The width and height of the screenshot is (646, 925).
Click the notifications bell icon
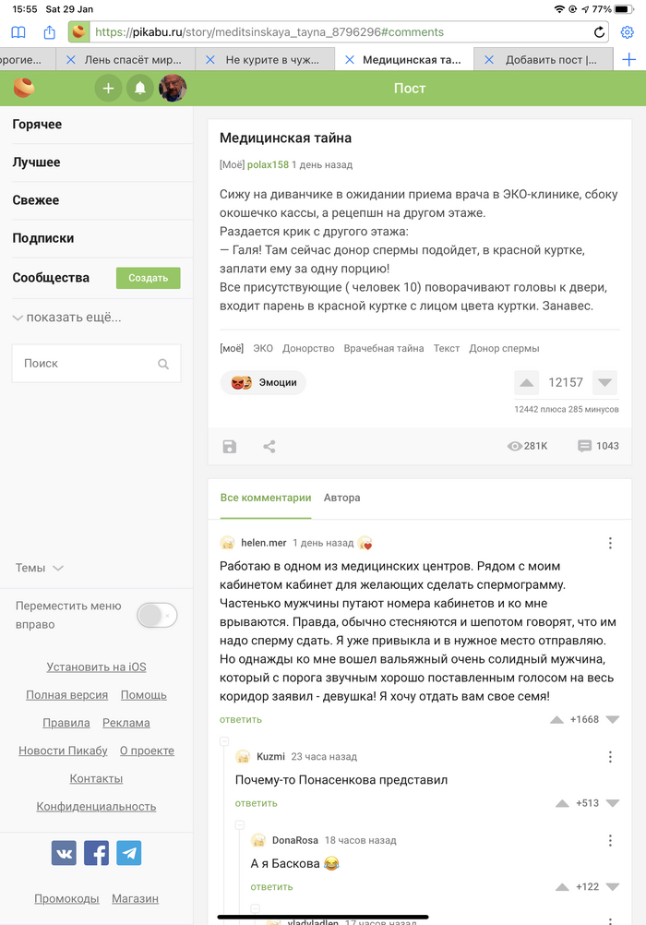(x=140, y=89)
